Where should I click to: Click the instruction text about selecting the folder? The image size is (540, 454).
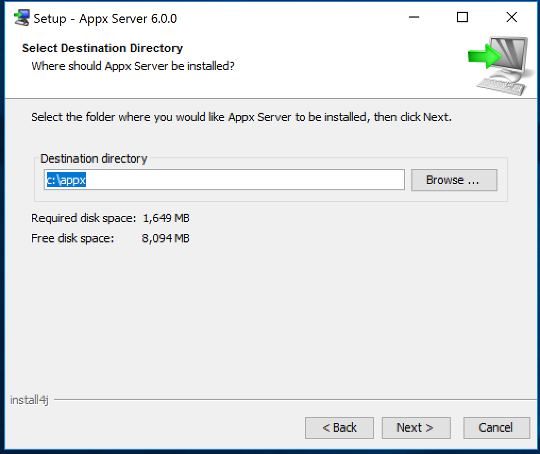241,117
